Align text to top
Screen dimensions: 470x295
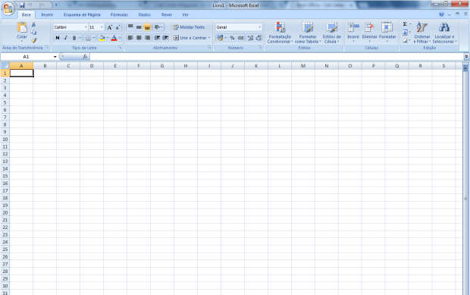pos(130,27)
